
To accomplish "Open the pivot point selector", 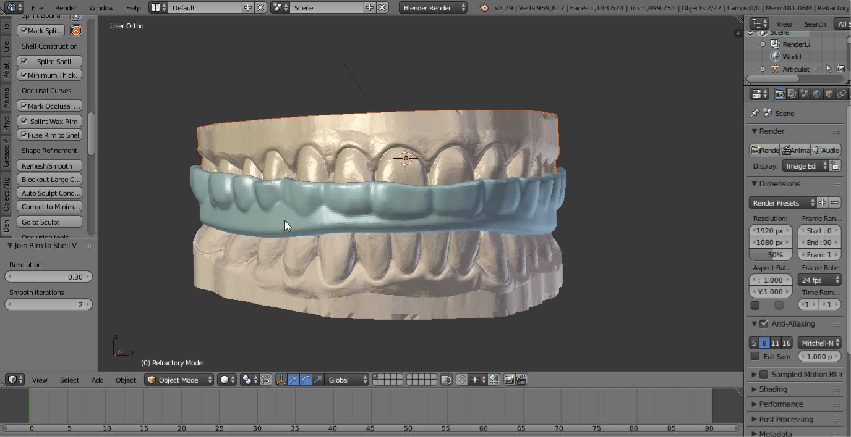I will click(x=250, y=380).
